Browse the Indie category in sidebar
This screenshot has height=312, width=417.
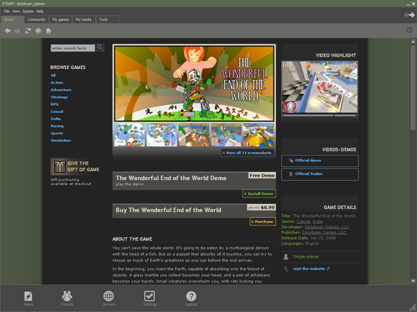click(55, 119)
